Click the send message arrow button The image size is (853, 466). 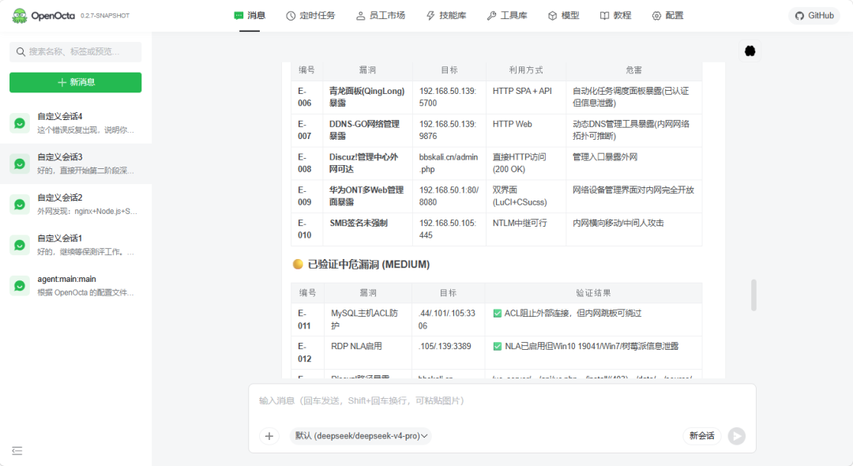(737, 436)
